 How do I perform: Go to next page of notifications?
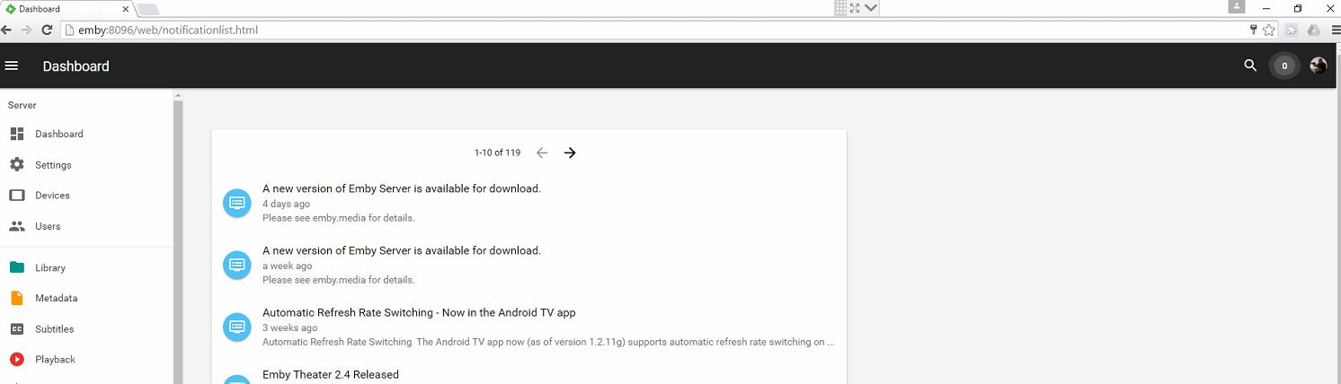(x=570, y=153)
